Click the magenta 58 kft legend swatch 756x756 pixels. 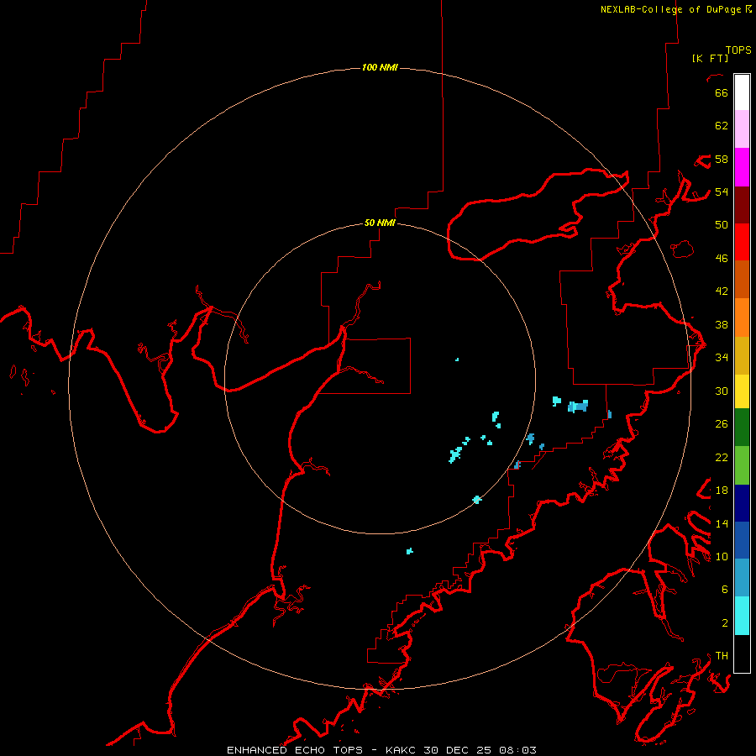point(742,167)
